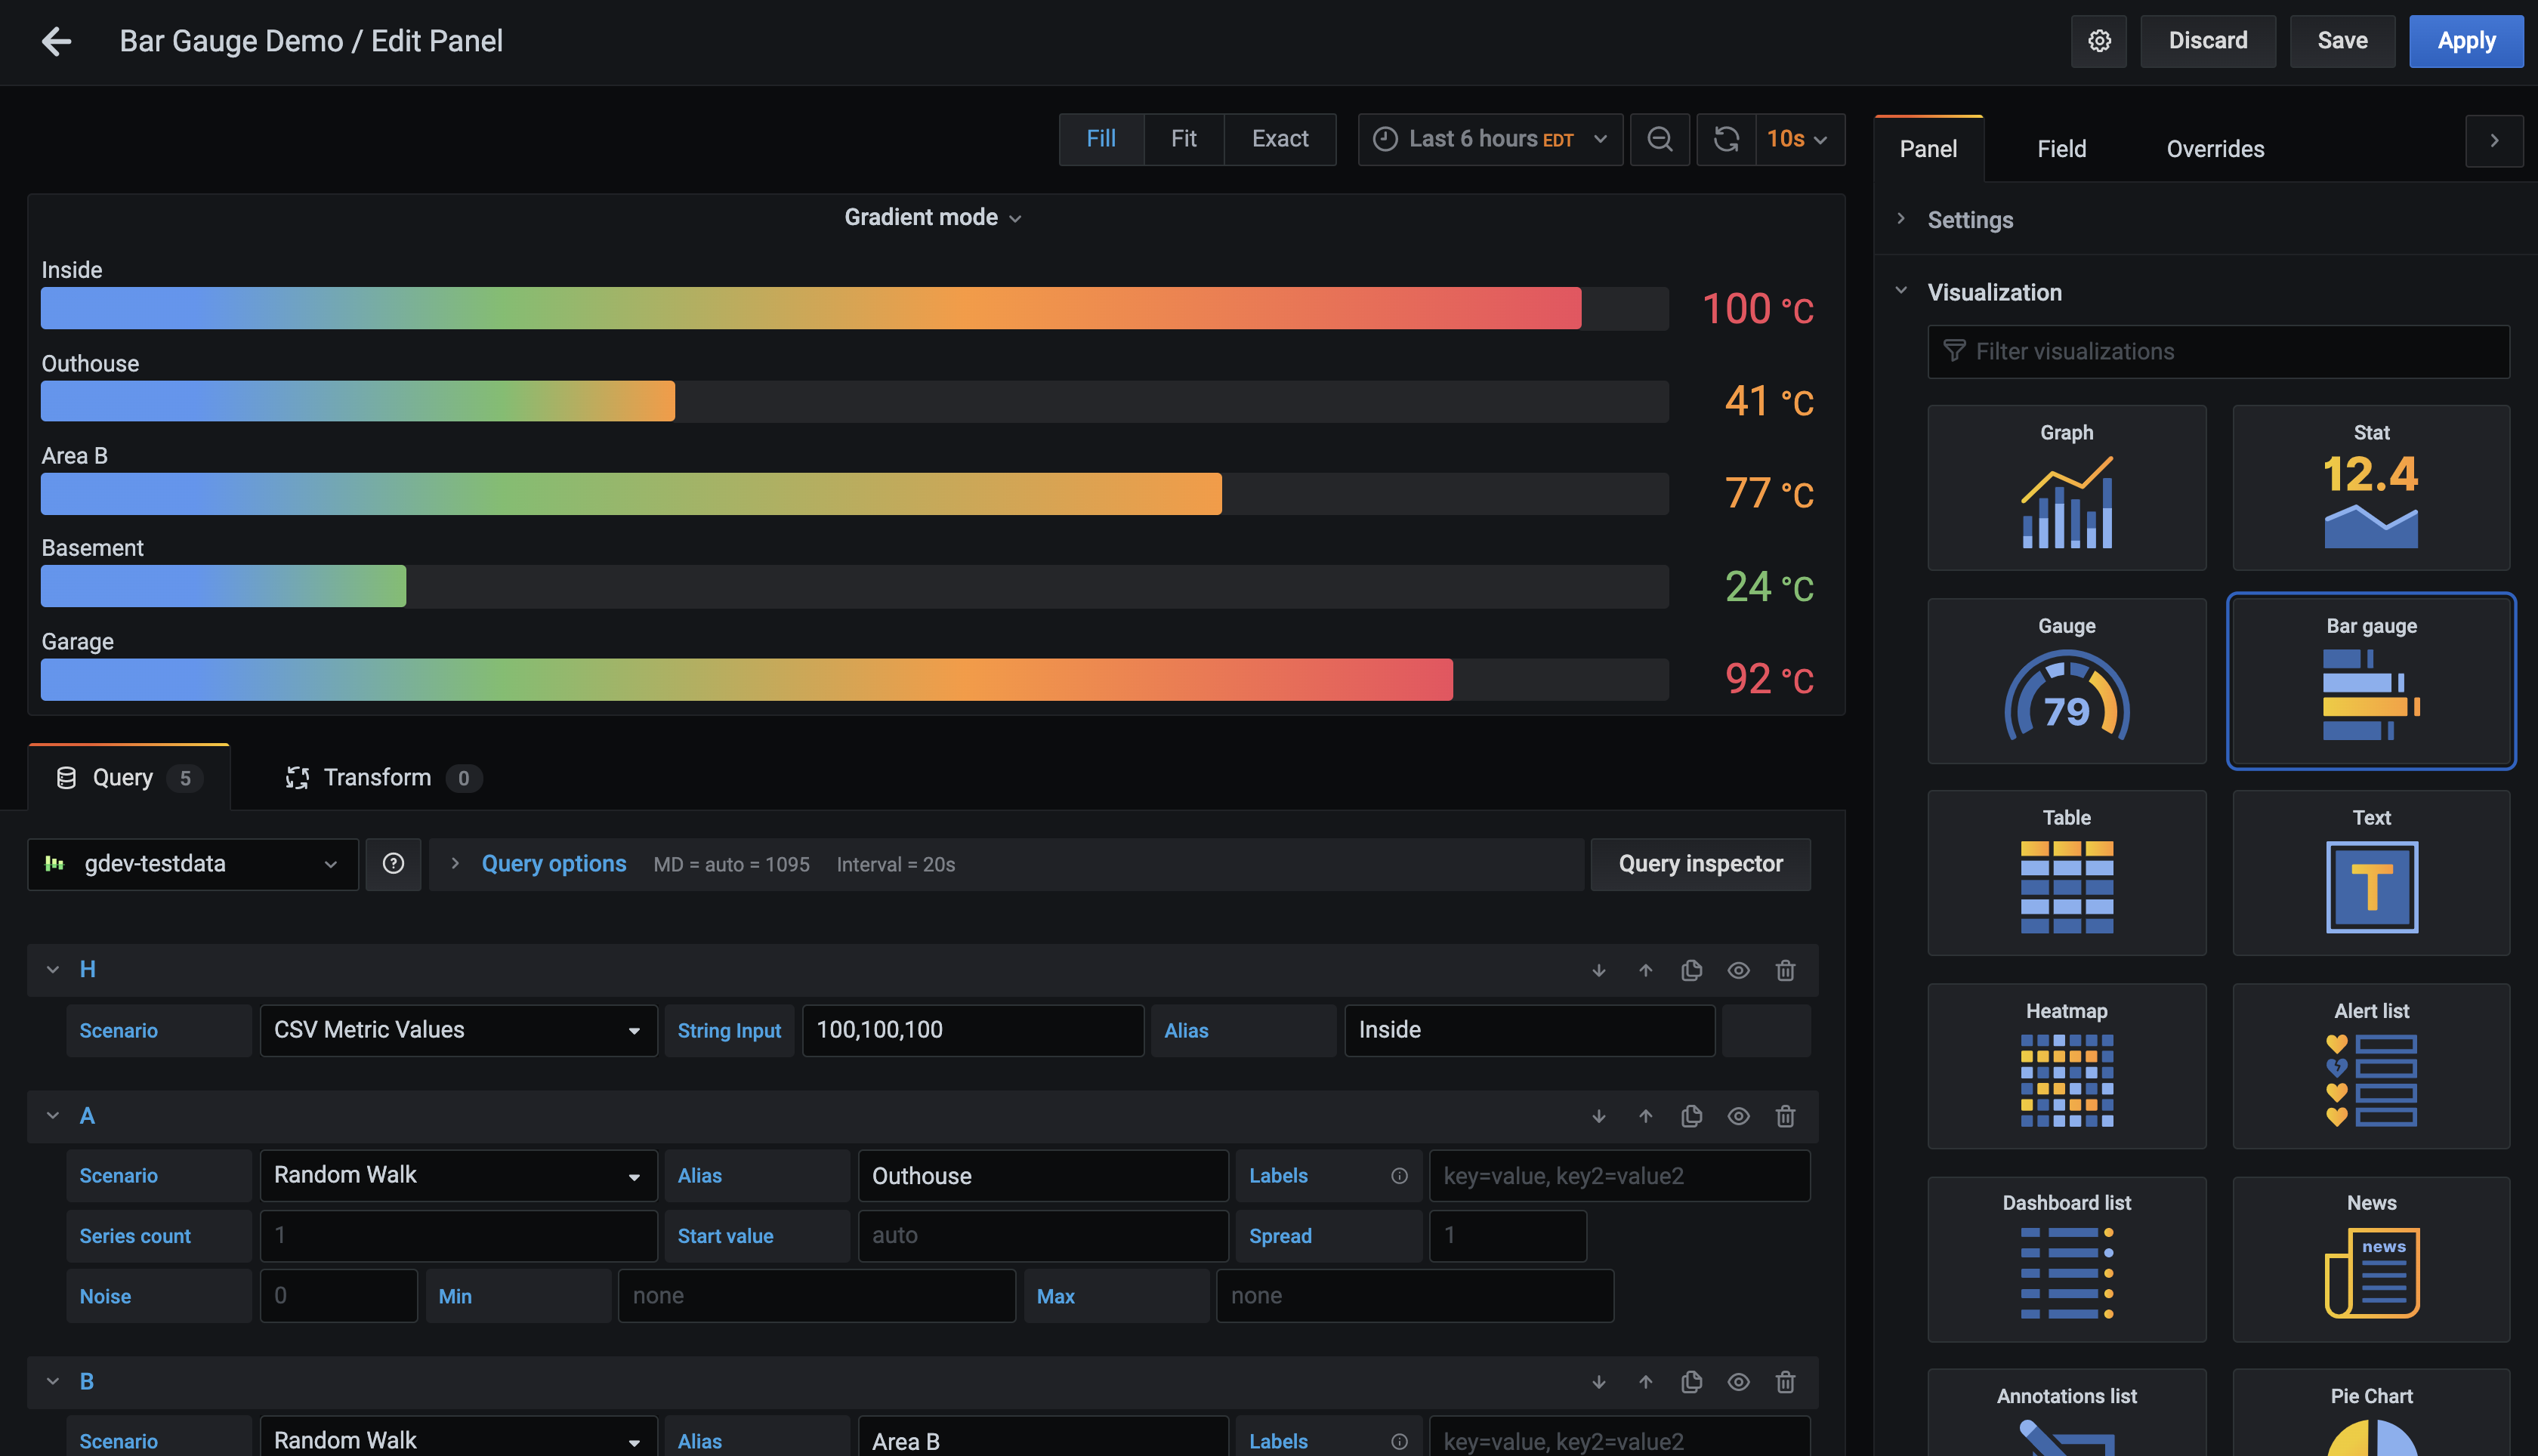Select the Gauge visualization type
The height and width of the screenshot is (1456, 2538).
tap(2066, 680)
